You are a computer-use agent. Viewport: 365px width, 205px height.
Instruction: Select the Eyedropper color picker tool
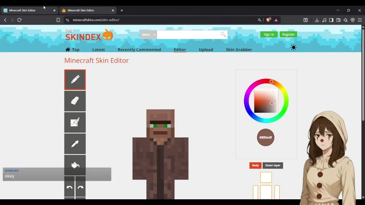coord(75,144)
